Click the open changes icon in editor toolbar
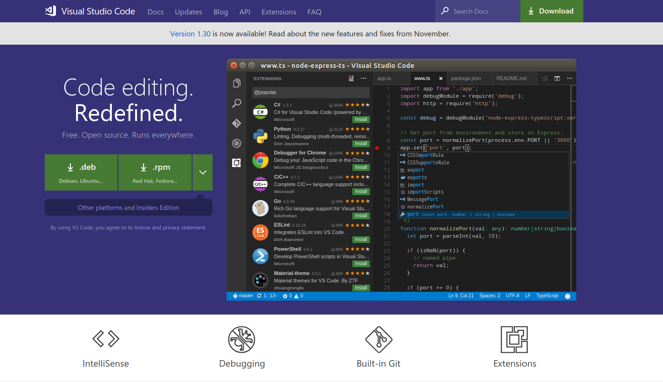This screenshot has height=382, width=663. 545,78
